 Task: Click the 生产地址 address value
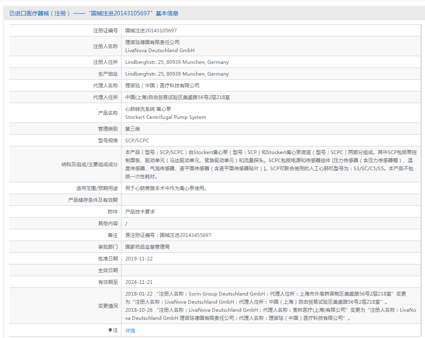pyautogui.click(x=177, y=74)
